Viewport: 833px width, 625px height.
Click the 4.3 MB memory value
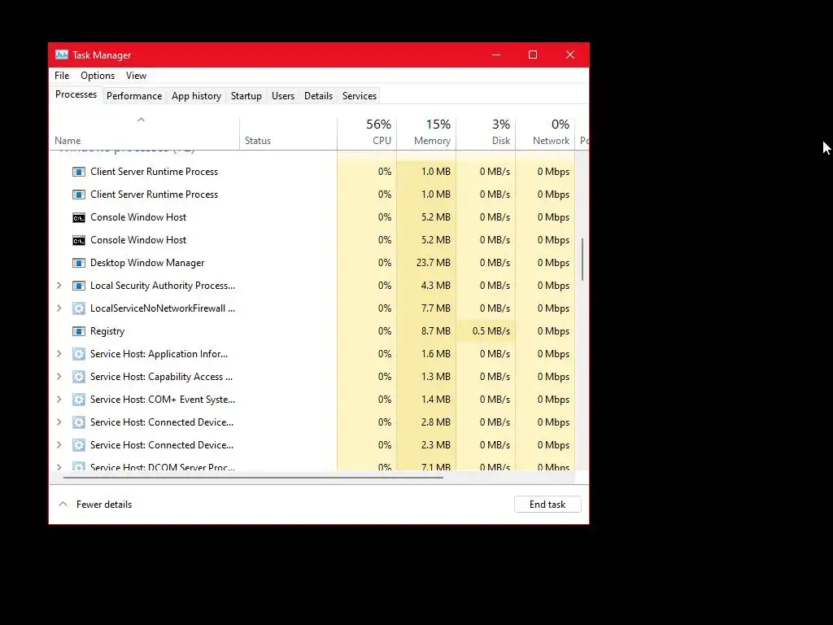point(436,286)
